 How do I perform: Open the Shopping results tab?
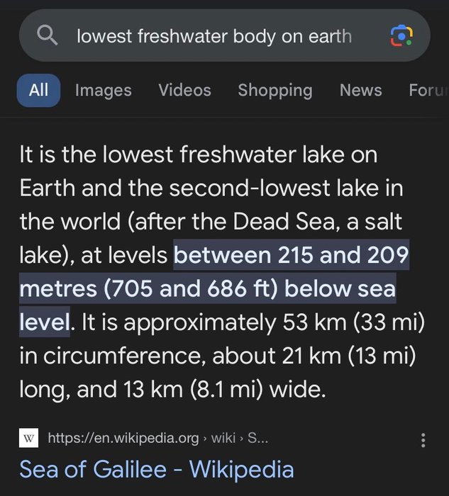coord(275,90)
